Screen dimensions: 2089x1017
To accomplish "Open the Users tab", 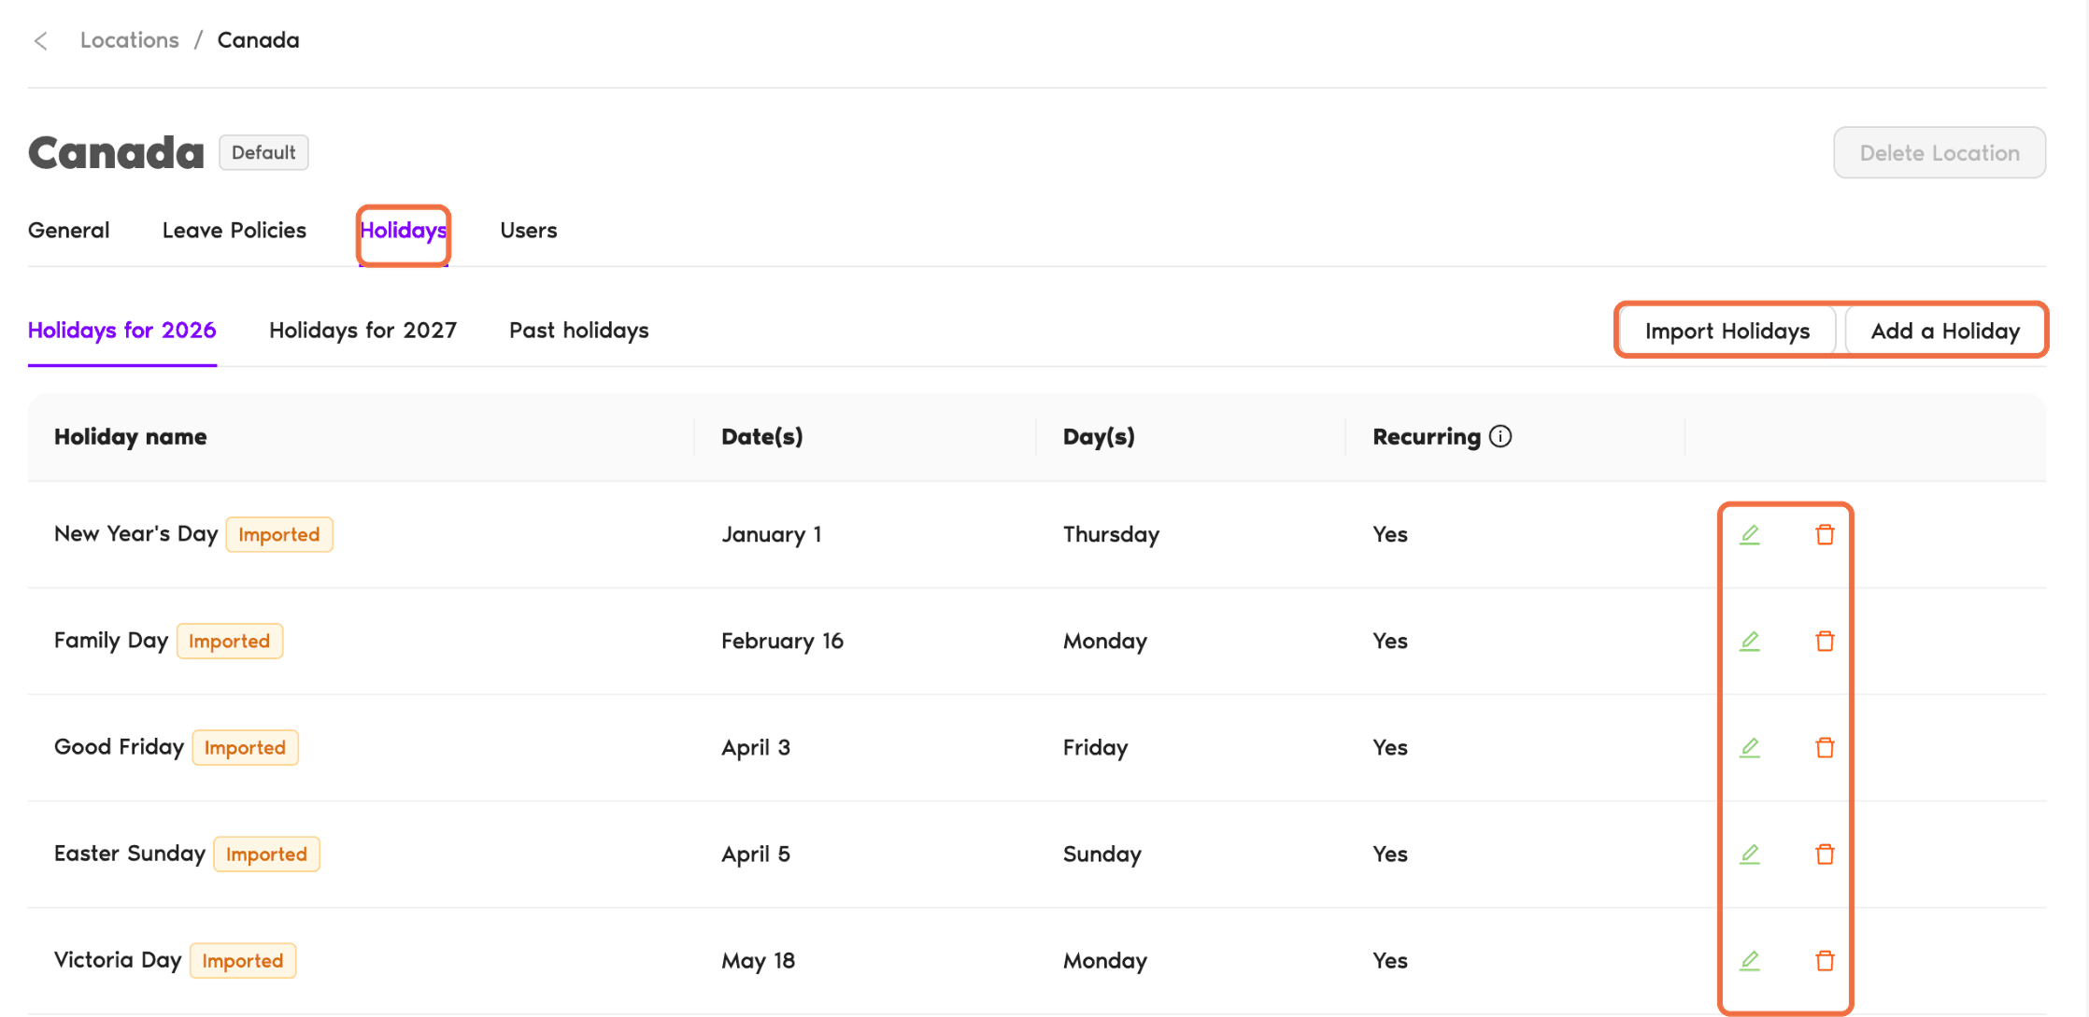I will tap(529, 230).
